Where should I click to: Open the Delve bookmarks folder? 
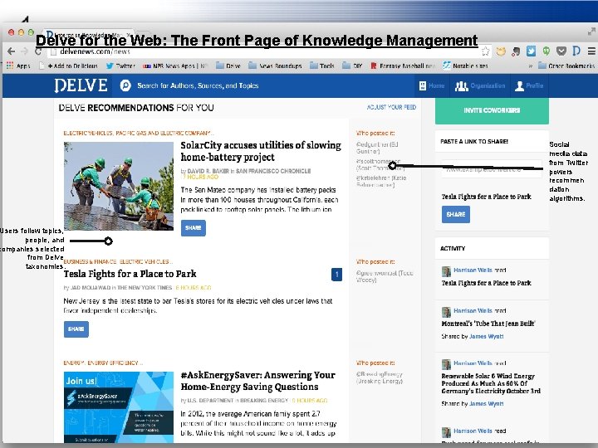coord(228,66)
